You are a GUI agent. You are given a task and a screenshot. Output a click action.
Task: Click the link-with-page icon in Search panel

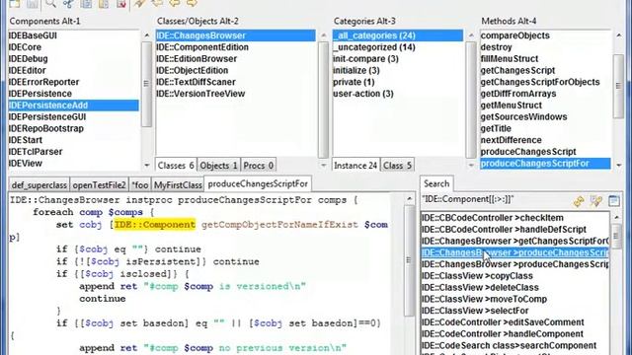[x=596, y=201]
